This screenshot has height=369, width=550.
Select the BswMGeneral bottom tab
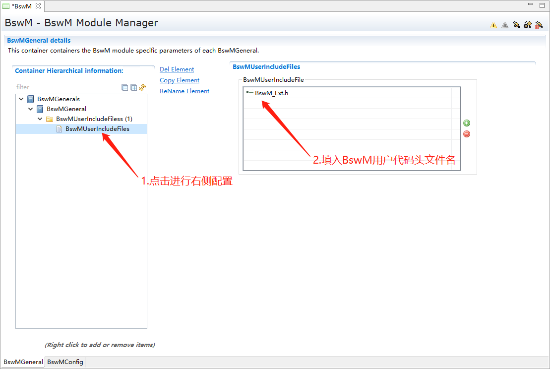(x=23, y=362)
